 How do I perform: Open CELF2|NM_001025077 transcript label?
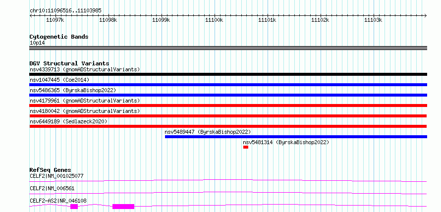point(56,176)
